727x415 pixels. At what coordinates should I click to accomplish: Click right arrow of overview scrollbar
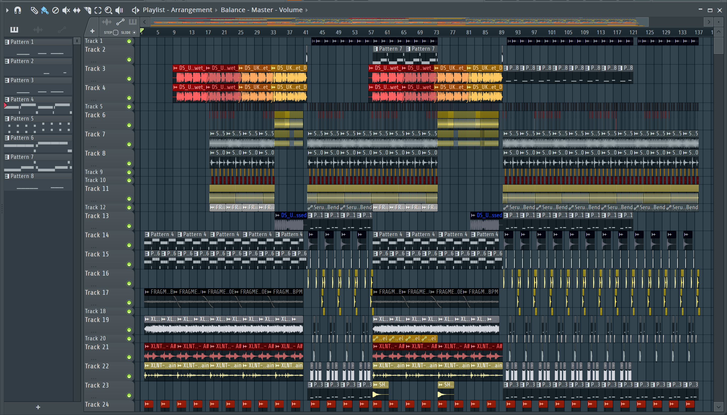[709, 22]
